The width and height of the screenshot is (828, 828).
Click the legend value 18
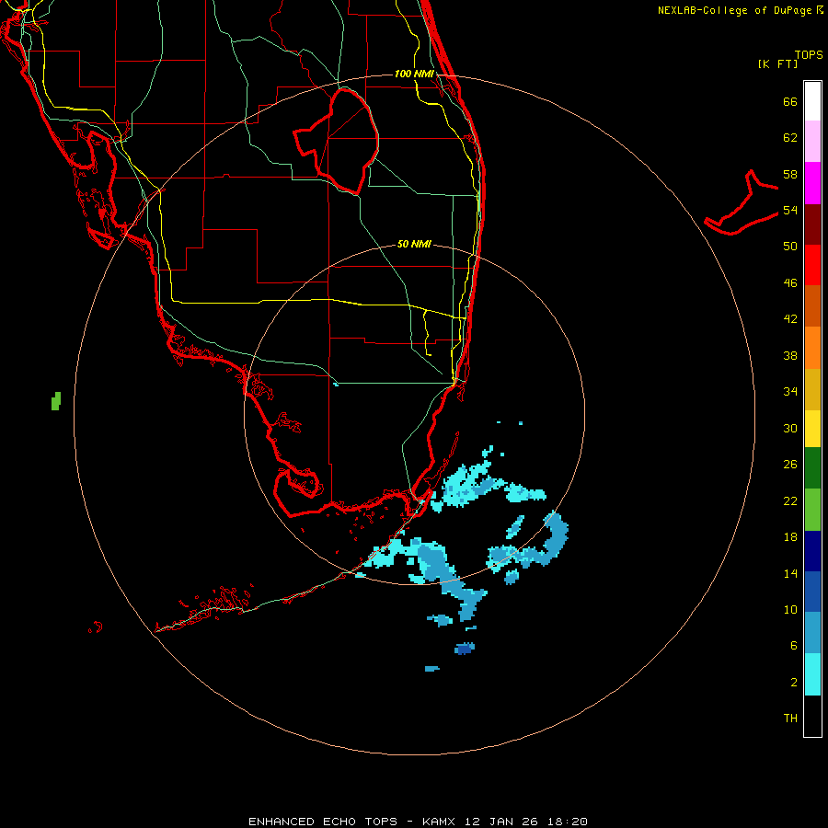pos(790,537)
